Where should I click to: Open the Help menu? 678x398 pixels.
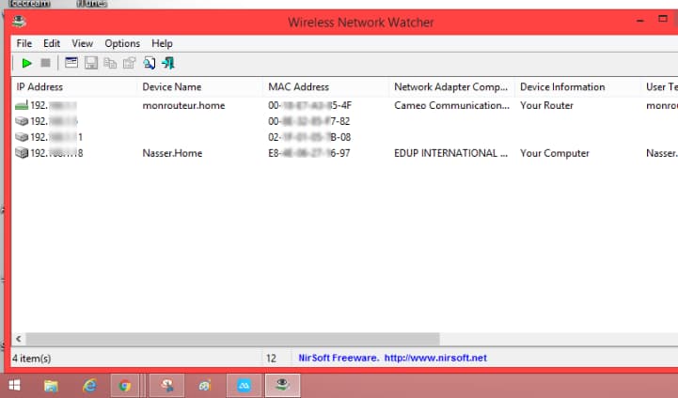[162, 43]
